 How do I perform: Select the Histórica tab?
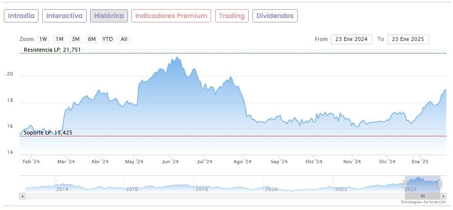109,16
